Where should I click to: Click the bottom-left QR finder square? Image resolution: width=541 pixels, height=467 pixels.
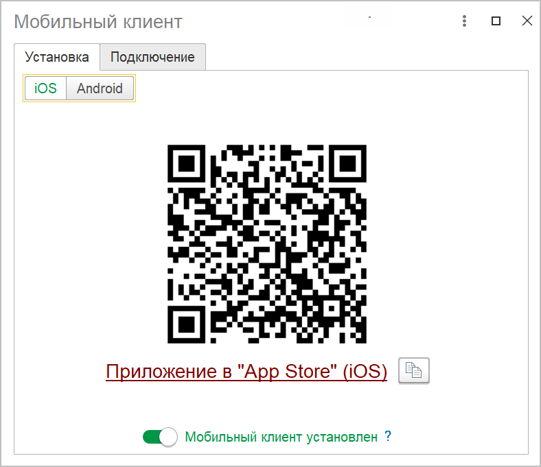tap(186, 324)
